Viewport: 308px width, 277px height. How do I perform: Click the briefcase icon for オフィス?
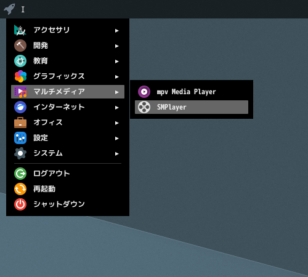pos(20,122)
